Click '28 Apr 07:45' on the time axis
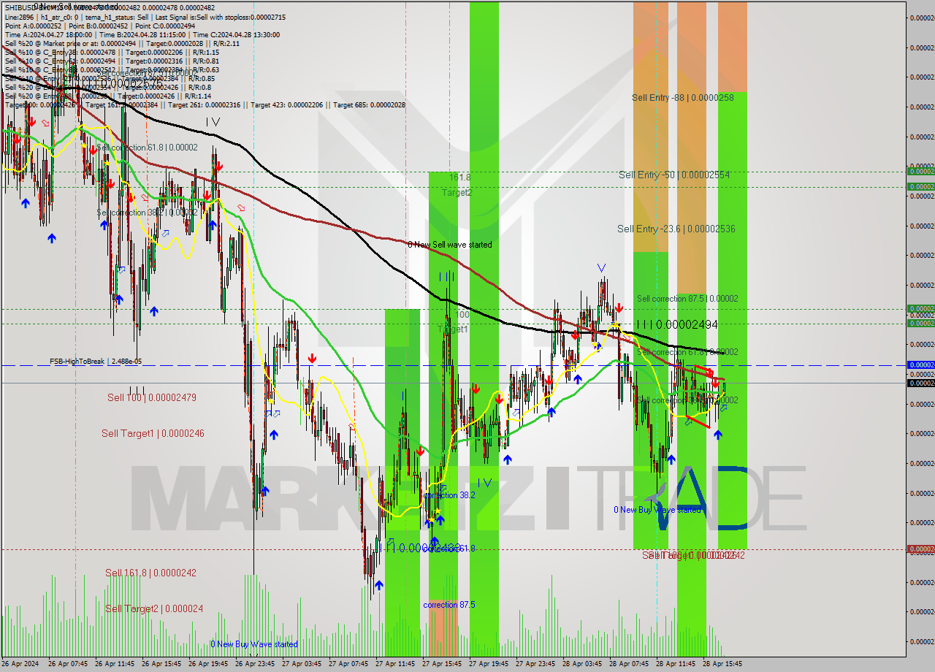Screen dimensions: 935x672 click(630, 664)
